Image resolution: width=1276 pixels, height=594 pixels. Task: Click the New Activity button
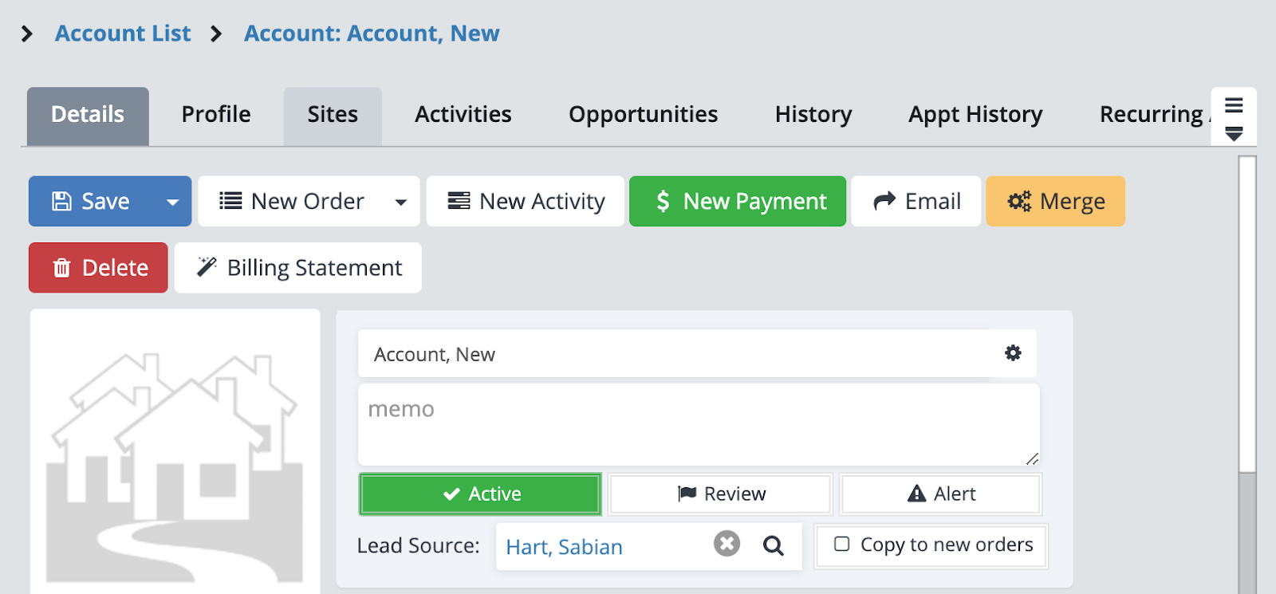click(x=526, y=202)
